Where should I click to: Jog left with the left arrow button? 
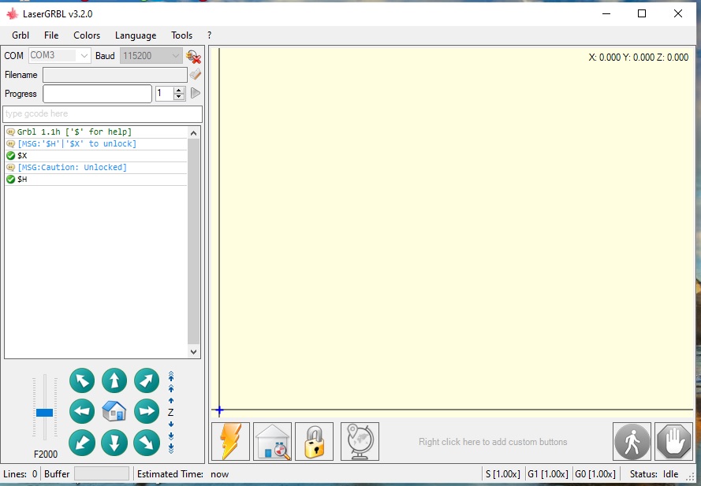(x=82, y=411)
